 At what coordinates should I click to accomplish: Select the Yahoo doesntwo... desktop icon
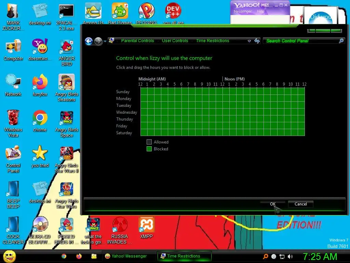tap(40, 50)
